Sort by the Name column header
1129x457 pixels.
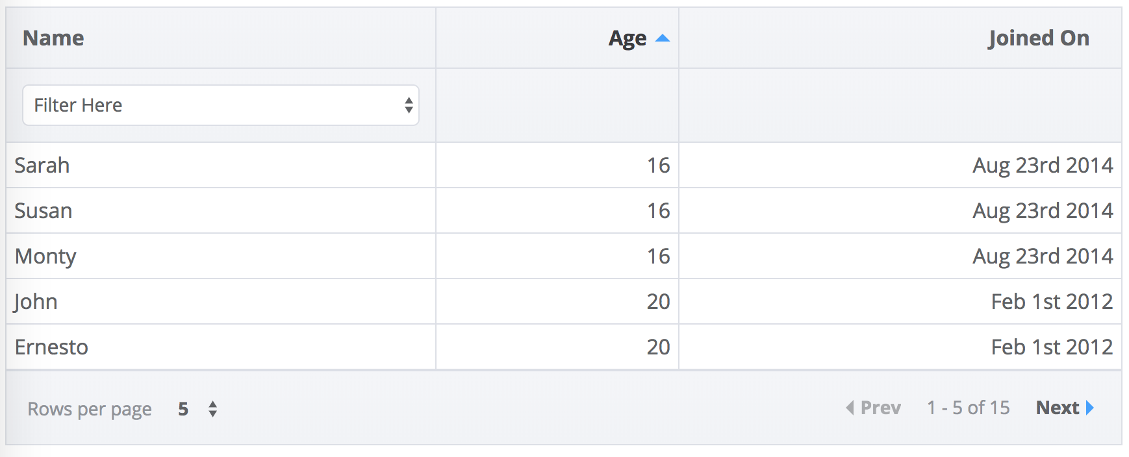point(53,38)
